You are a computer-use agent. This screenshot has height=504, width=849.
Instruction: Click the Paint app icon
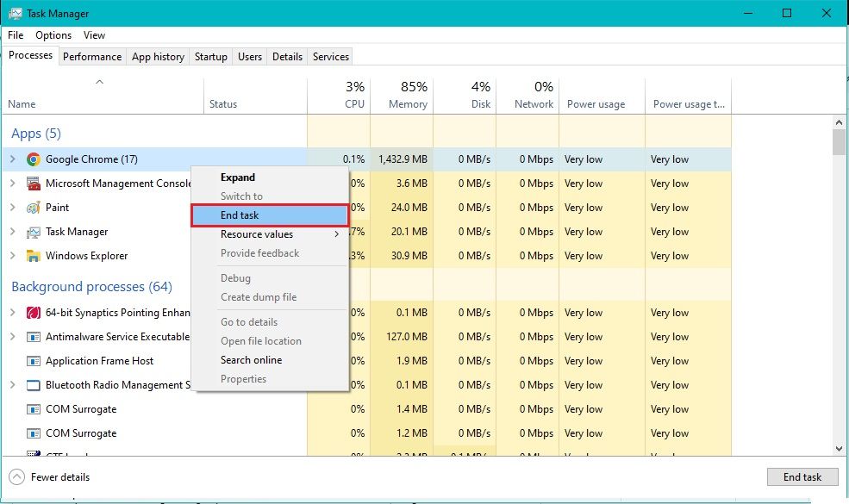point(34,208)
